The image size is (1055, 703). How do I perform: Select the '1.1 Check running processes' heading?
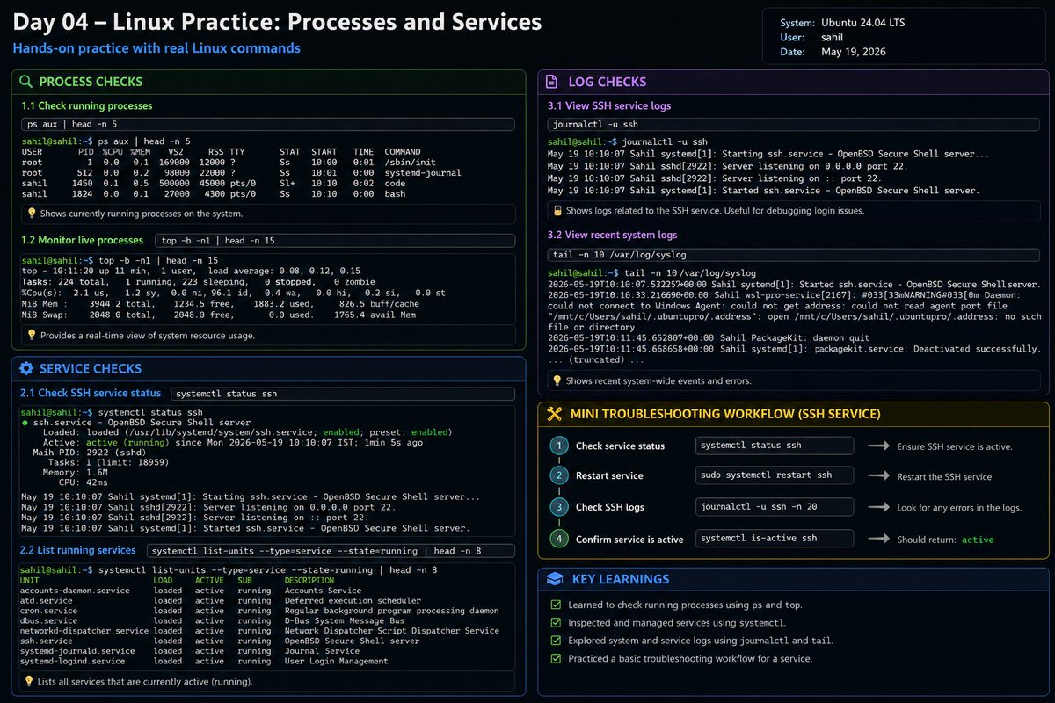click(x=87, y=105)
